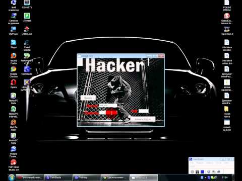Open the Google Chrome desktop shortcut
242x181 pixels.
point(14,72)
